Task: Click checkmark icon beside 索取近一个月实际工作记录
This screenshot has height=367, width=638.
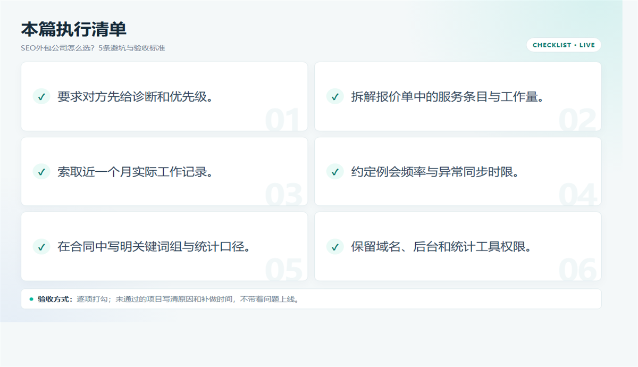Action: point(41,171)
